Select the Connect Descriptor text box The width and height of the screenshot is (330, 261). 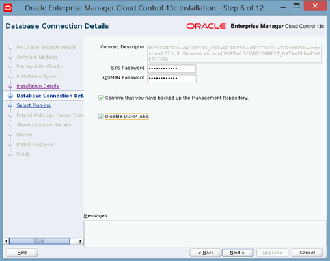234,53
